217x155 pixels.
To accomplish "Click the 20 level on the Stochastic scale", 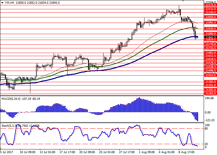I will pos(206,144).
